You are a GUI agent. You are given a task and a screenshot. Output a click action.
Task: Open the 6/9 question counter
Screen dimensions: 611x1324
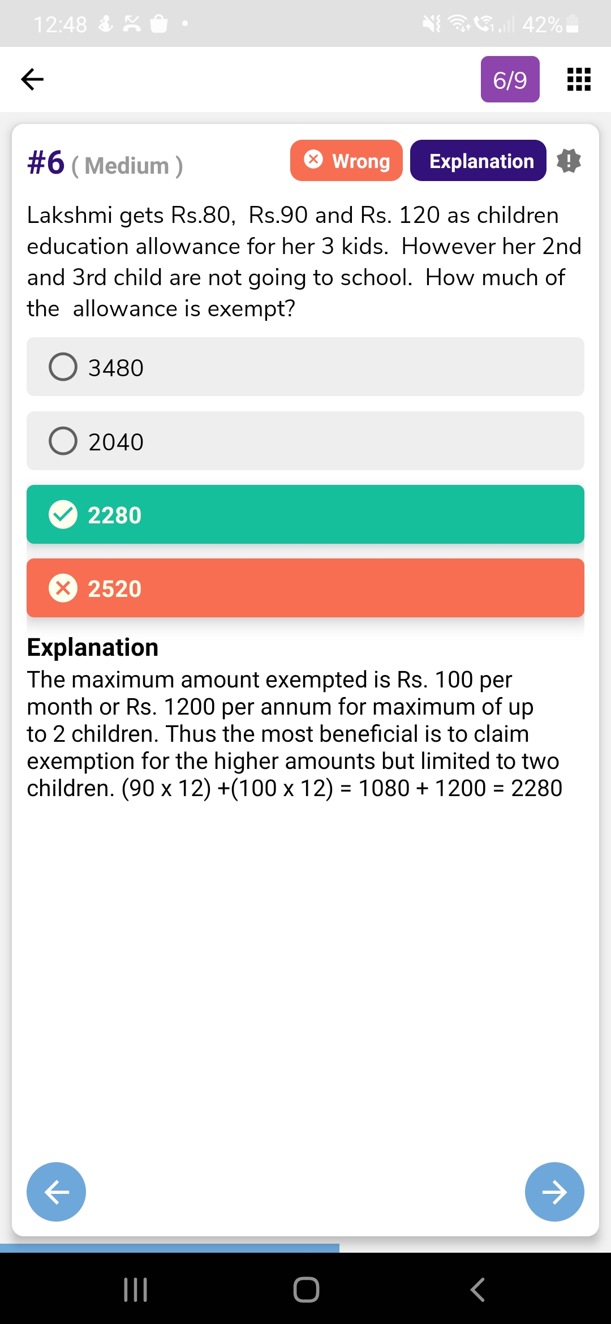(510, 79)
